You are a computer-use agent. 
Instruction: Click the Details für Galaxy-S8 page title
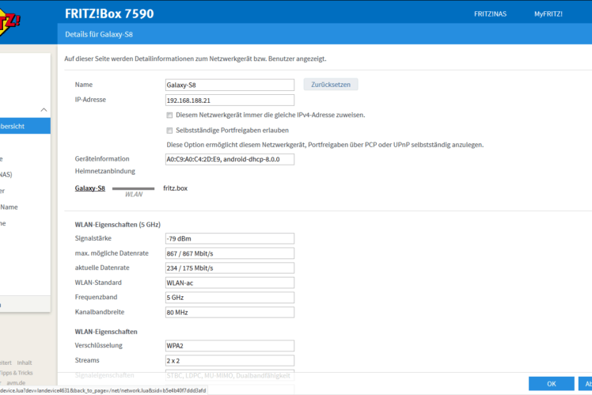click(x=99, y=34)
